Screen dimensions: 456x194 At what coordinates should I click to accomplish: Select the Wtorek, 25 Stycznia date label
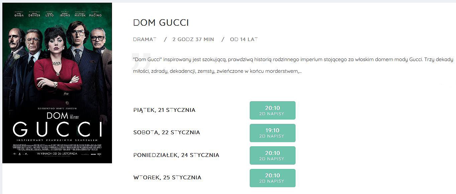[167, 178]
